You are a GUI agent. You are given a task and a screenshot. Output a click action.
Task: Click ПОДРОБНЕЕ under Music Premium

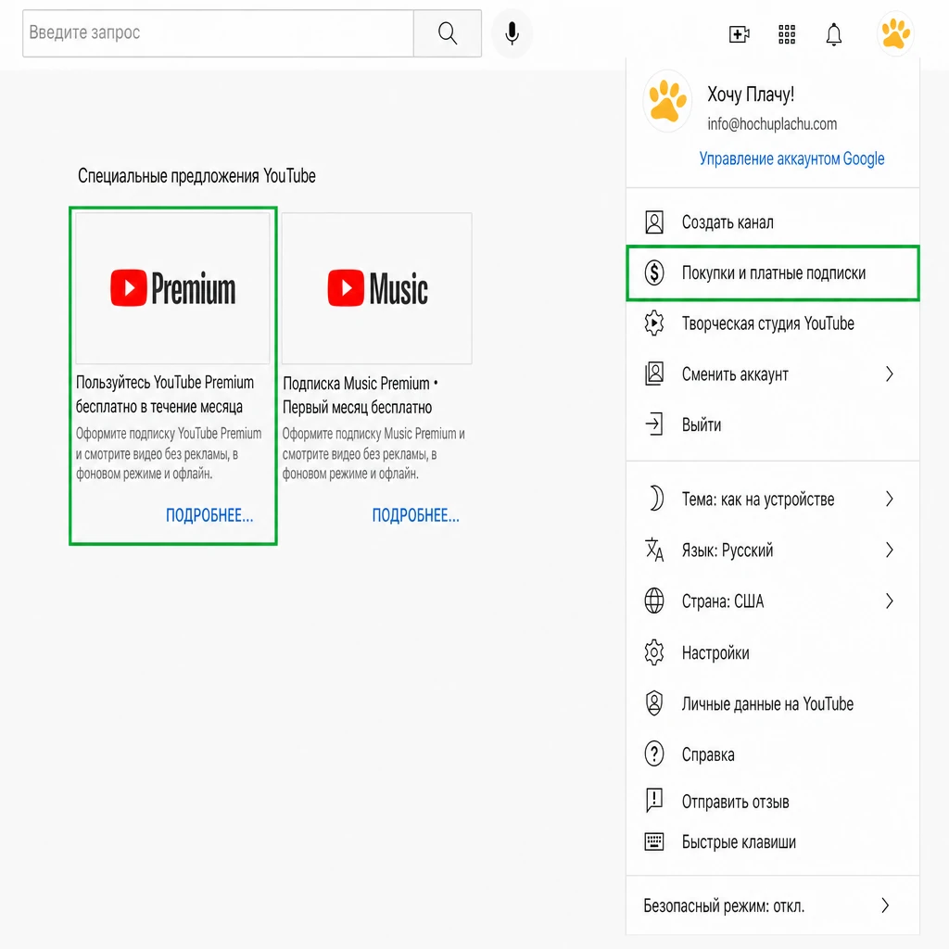point(416,515)
